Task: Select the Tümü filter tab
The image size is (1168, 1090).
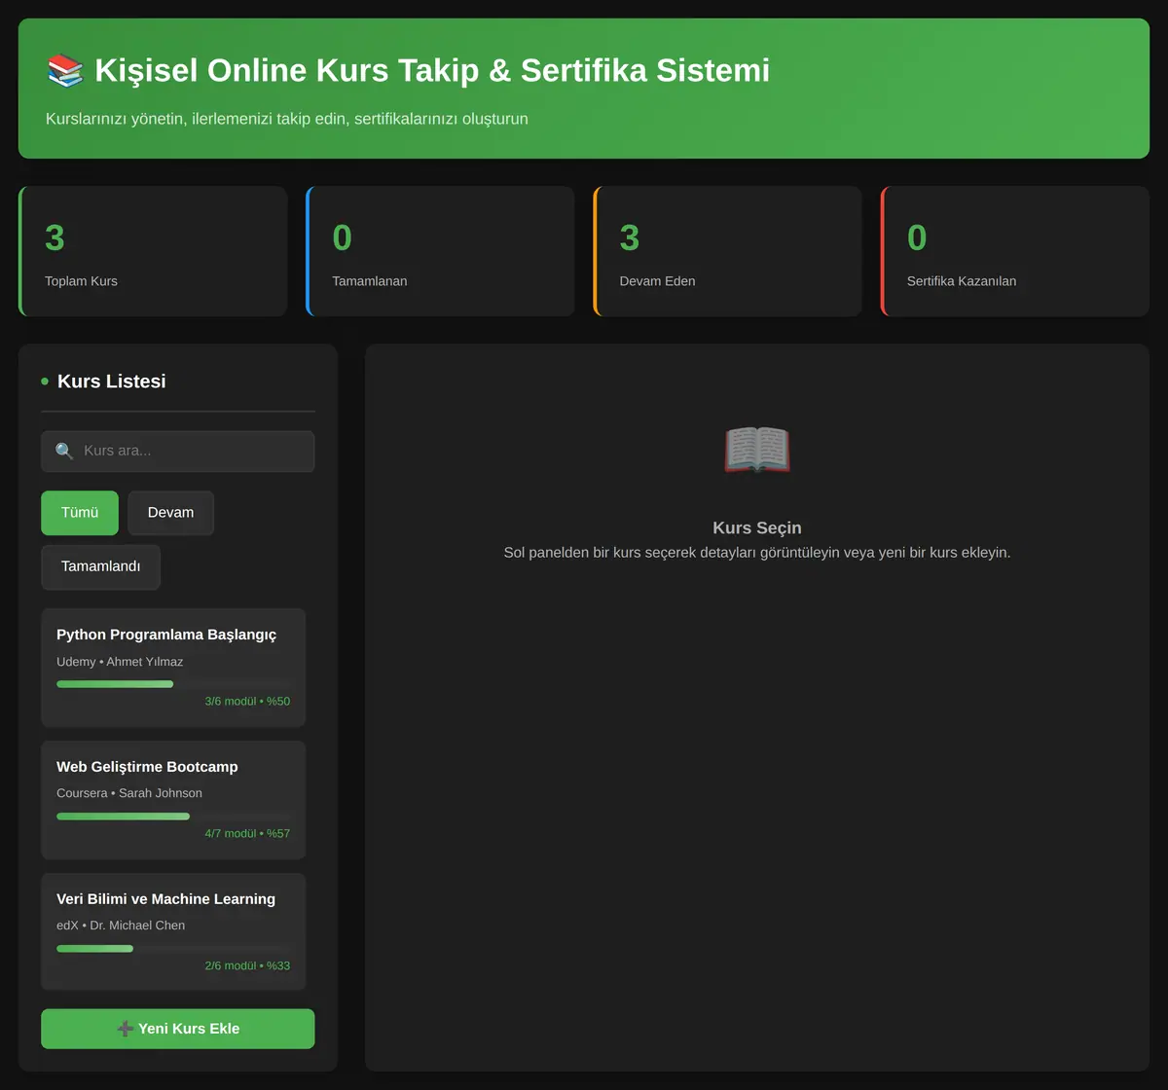Action: (80, 513)
